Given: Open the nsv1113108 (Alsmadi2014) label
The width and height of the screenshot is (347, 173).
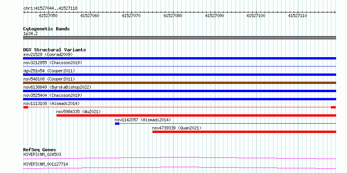Looking at the screenshot, I should [x=51, y=103].
